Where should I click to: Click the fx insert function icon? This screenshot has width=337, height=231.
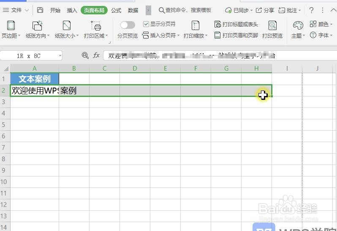coord(96,55)
